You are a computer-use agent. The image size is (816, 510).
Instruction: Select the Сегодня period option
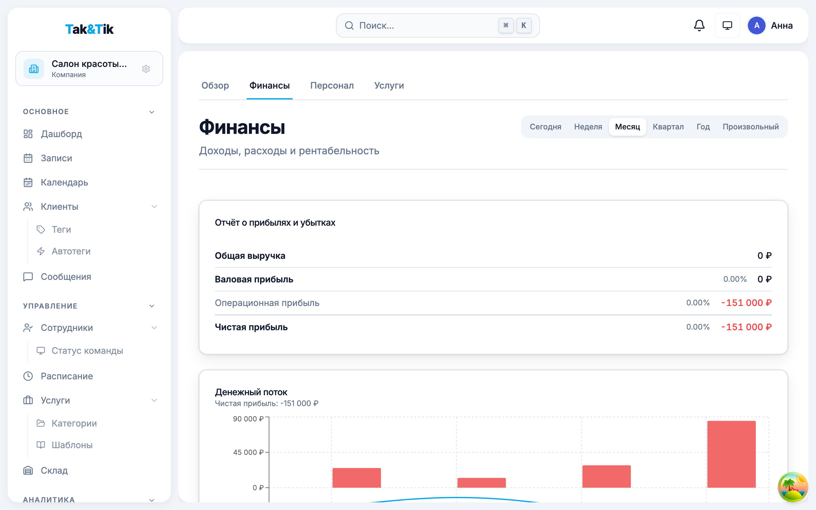(545, 127)
